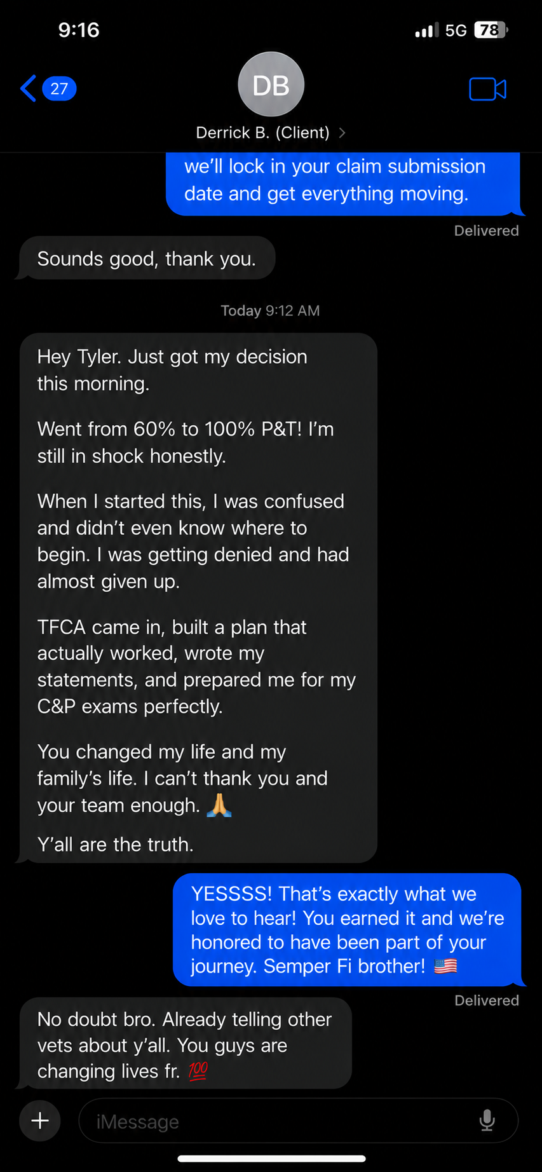Tap the microphone dictation icon
542x1172 pixels.
[487, 1121]
